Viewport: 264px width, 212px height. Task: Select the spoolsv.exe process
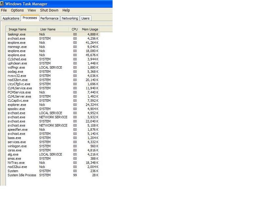tap(53, 109)
